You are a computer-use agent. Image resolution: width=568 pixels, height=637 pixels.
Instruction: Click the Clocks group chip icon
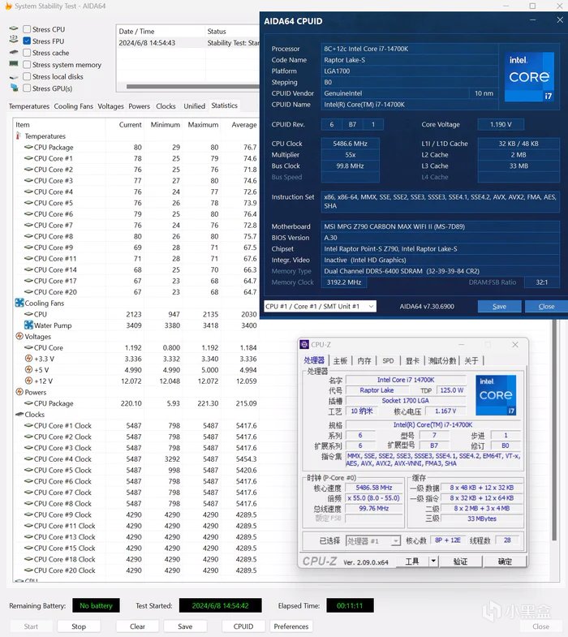[19, 414]
